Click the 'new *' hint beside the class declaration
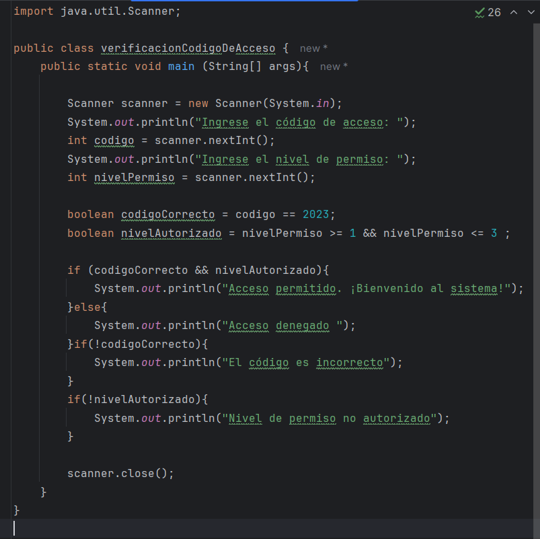Screen dimensions: 540x539 click(313, 48)
